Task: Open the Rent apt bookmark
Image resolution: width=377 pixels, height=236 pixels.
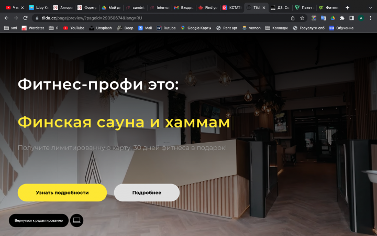Action: click(227, 28)
